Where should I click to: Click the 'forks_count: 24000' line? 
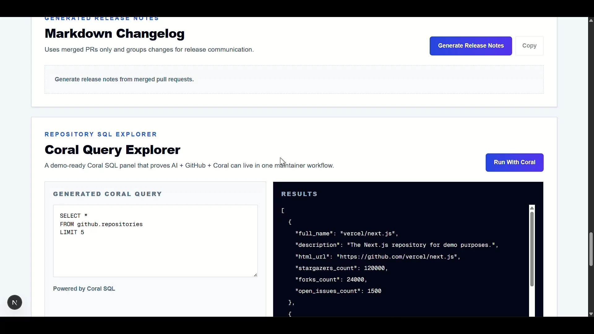[x=331, y=280]
